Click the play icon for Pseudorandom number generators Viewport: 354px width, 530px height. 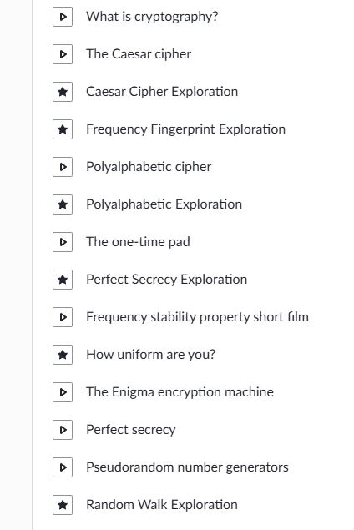(x=63, y=467)
